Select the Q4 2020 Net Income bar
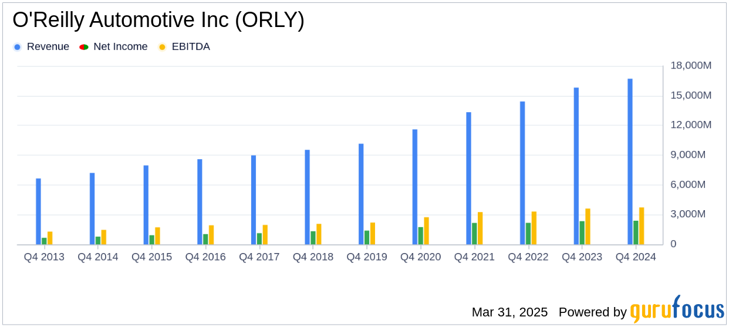This screenshot has width=729, height=327. 421,236
